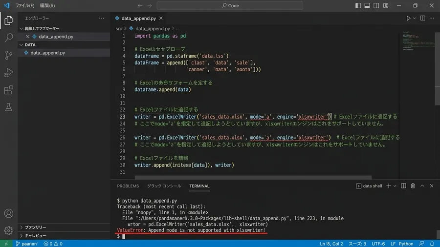Kill terminal with trash icon
This screenshot has height=247, width=440.
[x=413, y=186]
